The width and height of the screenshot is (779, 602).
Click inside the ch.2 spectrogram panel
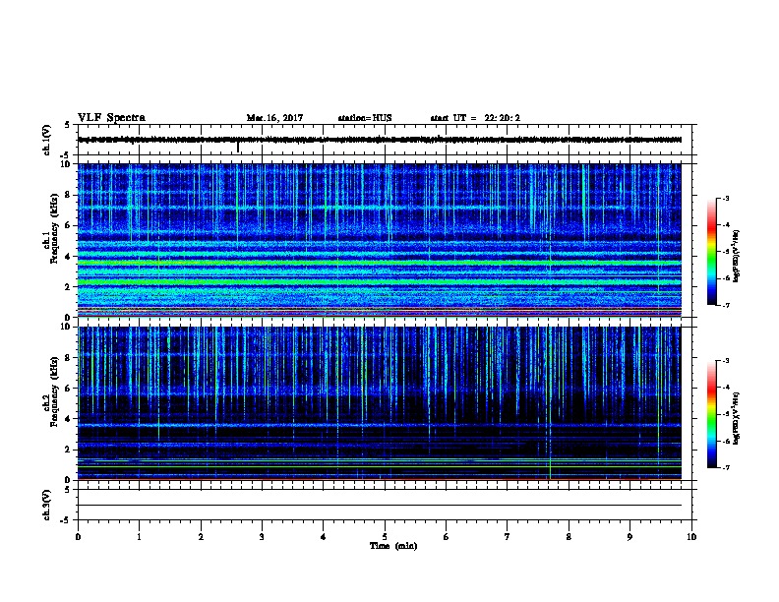pyautogui.click(x=380, y=403)
